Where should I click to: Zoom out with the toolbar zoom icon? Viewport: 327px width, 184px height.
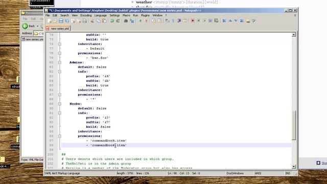pyautogui.click(x=146, y=21)
